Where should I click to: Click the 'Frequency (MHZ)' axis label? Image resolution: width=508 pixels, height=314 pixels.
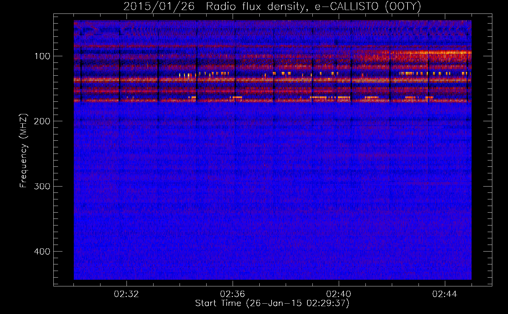(24, 151)
